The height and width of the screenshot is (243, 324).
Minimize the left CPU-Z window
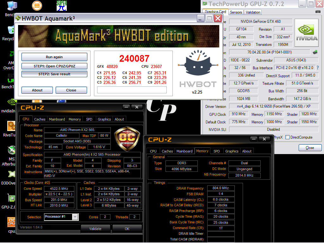(126, 107)
